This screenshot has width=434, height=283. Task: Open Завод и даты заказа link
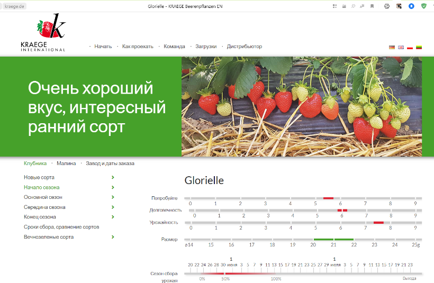coord(110,163)
